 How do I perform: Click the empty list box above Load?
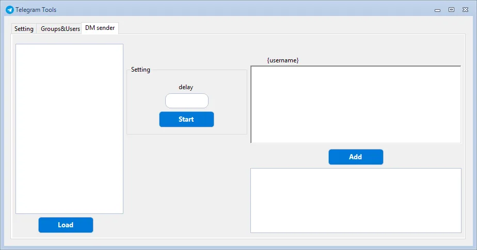69,128
